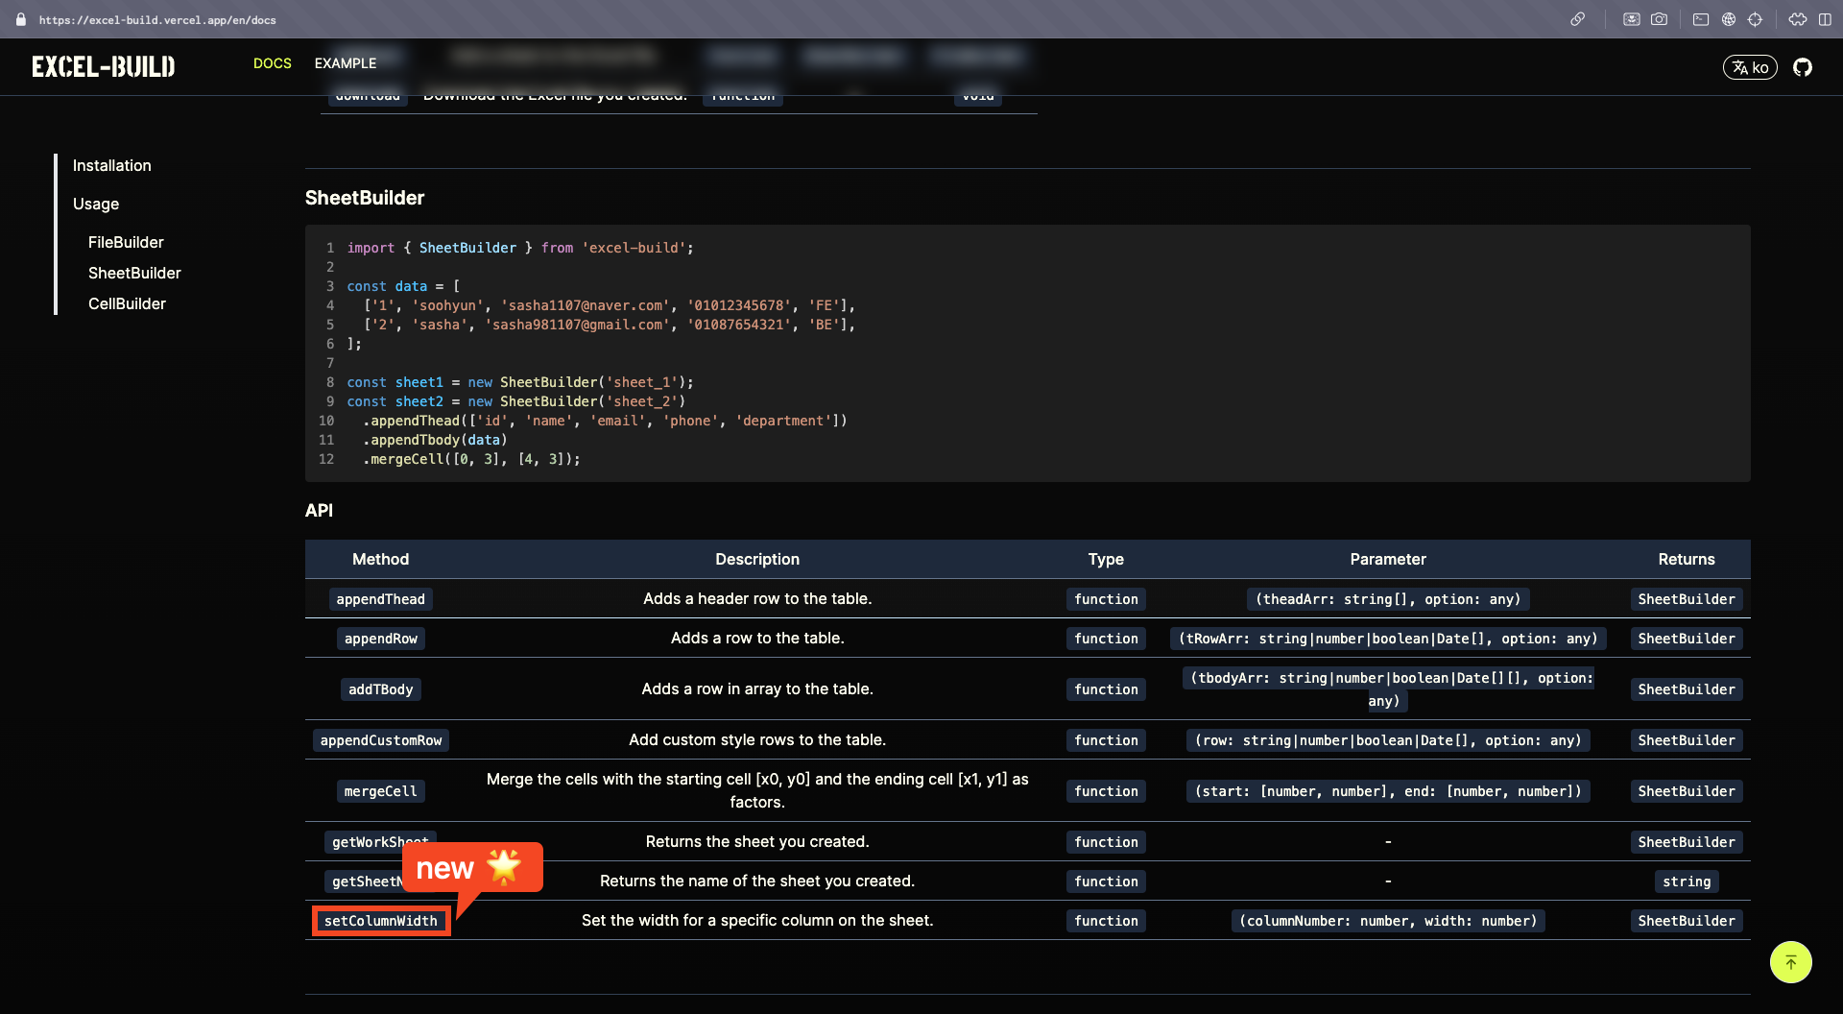Screen dimensions: 1843x1014
Task: Go to Usage in the sidebar
Action: click(96, 204)
